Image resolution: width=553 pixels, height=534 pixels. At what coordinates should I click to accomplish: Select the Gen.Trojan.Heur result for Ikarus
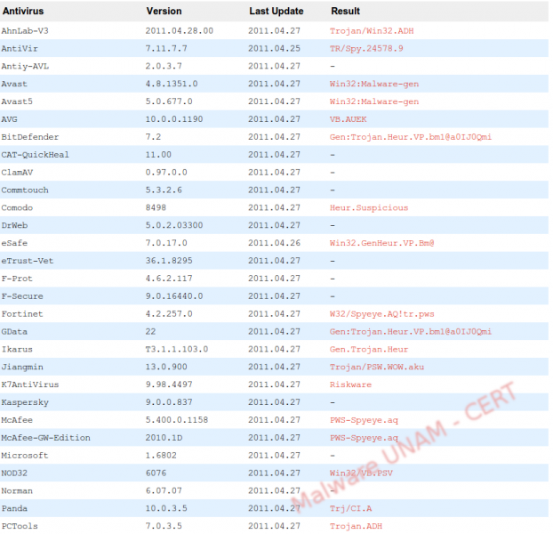click(369, 350)
